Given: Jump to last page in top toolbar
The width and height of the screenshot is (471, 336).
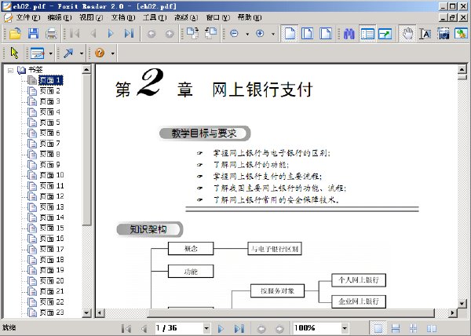Looking at the screenshot, I should click(129, 33).
